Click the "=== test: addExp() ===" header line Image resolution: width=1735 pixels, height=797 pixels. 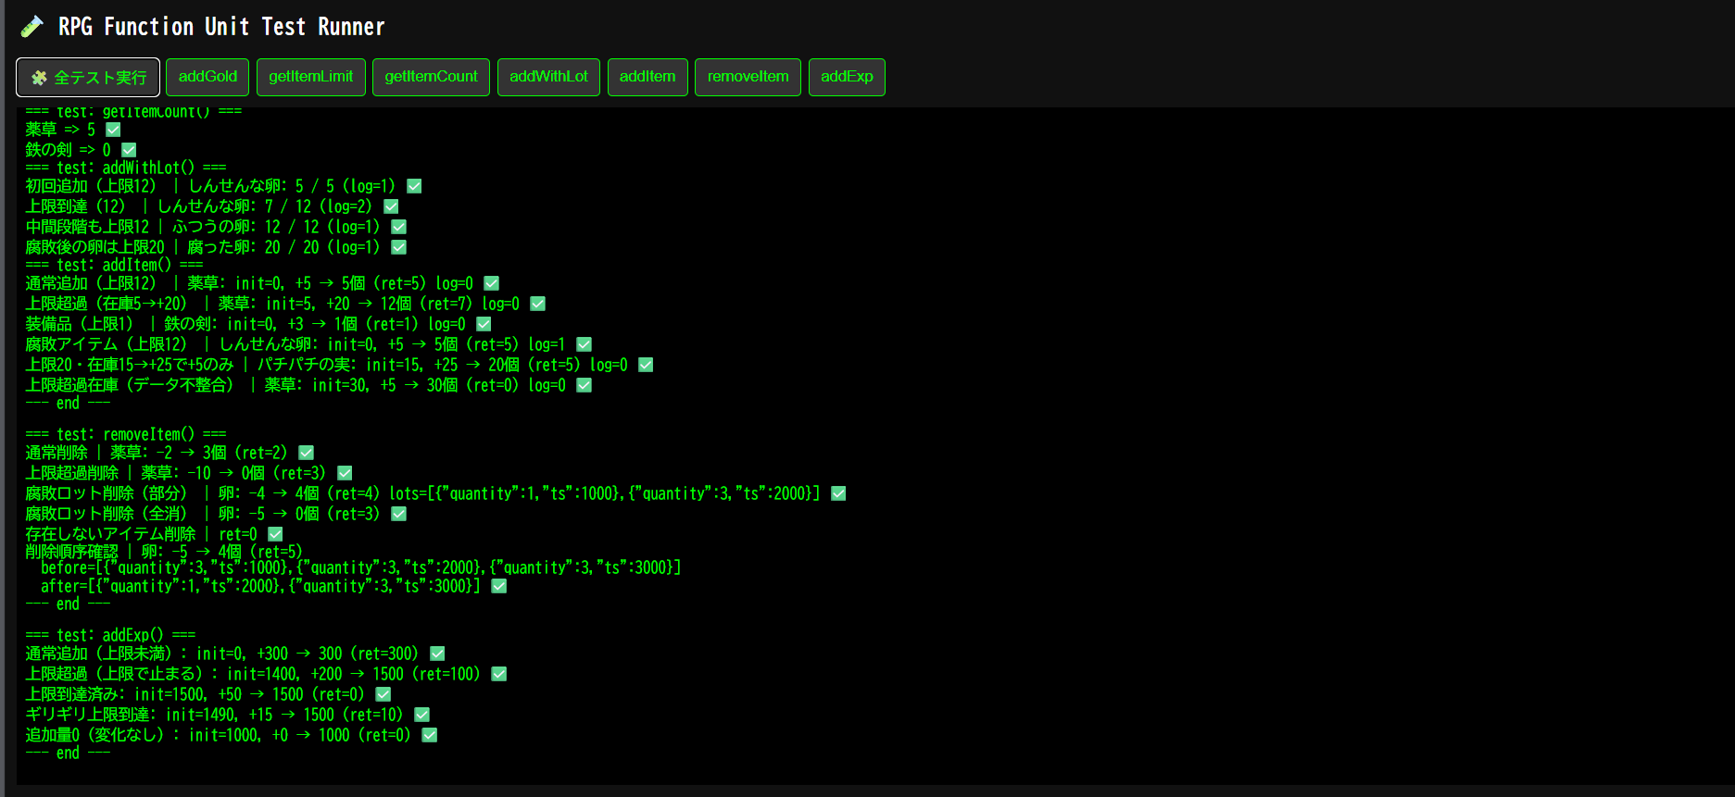[110, 635]
